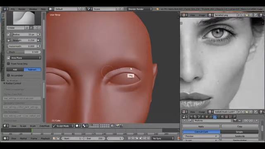Adjust the Radius slider

pos(24,34)
